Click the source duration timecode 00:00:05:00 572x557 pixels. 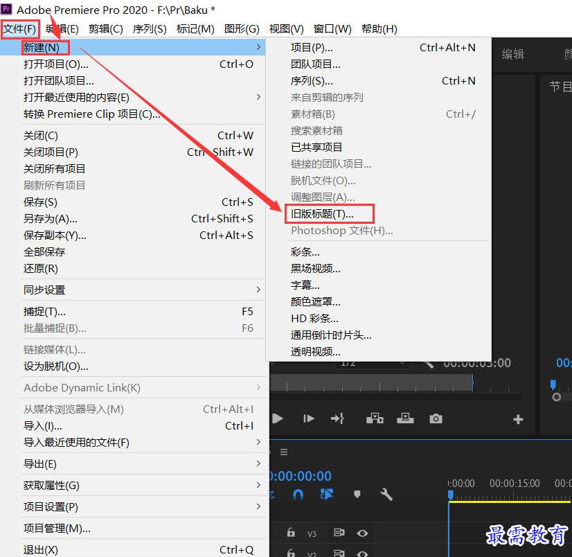477,363
